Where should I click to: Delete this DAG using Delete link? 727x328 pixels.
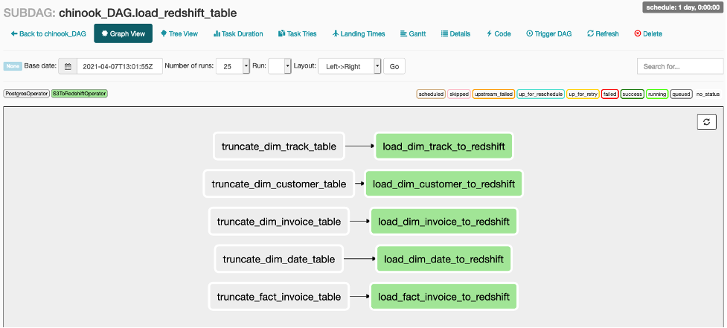pos(648,33)
